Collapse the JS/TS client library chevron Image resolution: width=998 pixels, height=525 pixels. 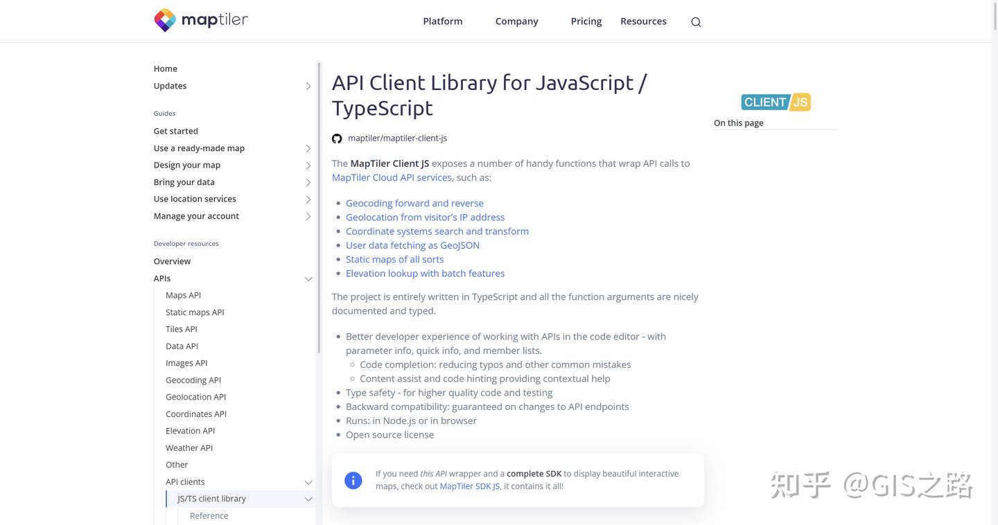click(308, 499)
